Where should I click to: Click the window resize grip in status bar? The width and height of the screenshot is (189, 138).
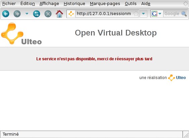186,134
